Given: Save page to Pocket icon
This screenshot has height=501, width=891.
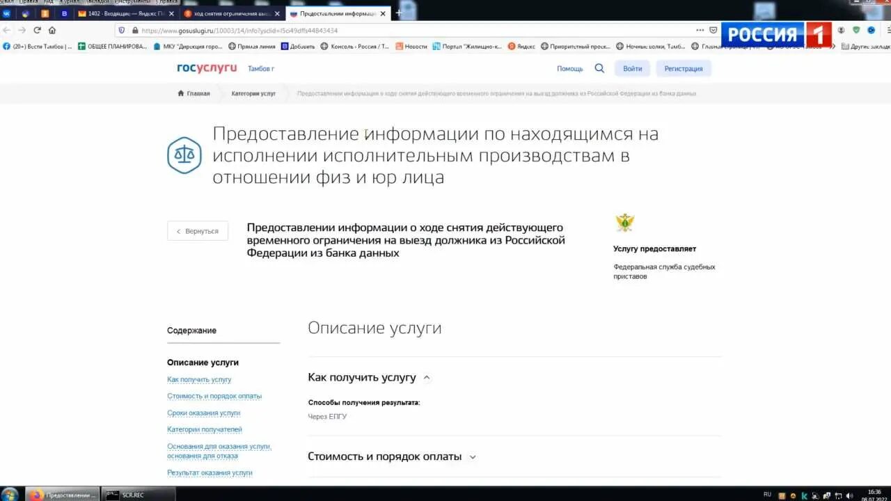Looking at the screenshot, I should (x=713, y=30).
